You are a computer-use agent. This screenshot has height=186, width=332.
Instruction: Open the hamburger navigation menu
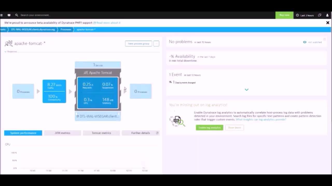[x=2, y=15]
